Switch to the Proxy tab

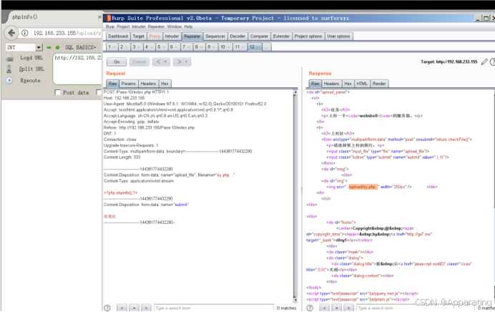pos(155,36)
